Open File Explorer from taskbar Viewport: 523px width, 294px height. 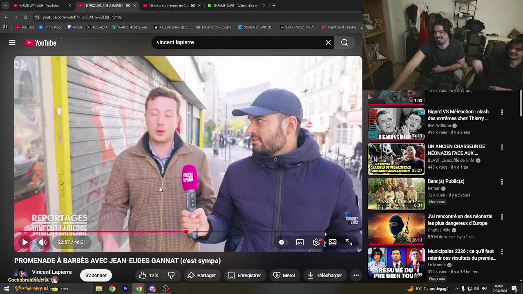pyautogui.click(x=99, y=289)
